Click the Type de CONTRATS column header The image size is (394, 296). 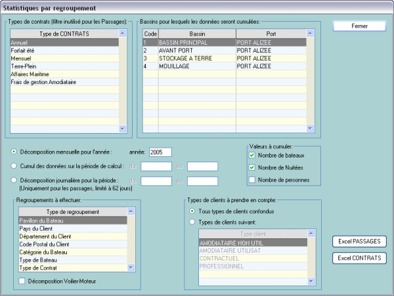[x=64, y=34]
